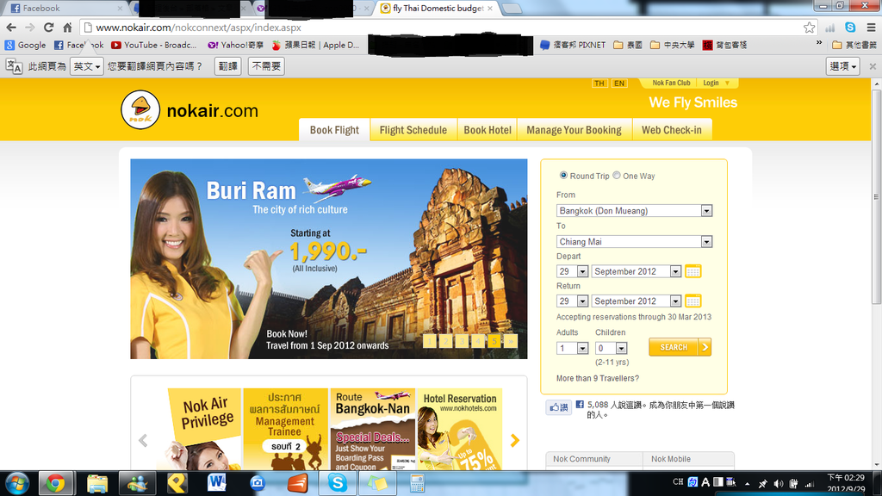Image resolution: width=882 pixels, height=496 pixels.
Task: Open Microsoft Word in the taskbar
Action: [x=216, y=483]
